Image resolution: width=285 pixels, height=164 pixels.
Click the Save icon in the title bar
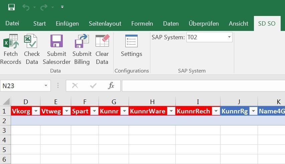[11, 7]
